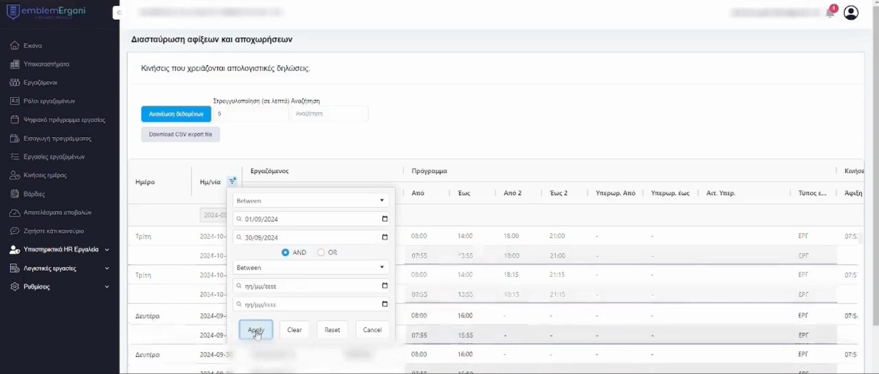This screenshot has width=879, height=374.
Task: Click the Εργαζόμενος column header
Action: click(269, 171)
